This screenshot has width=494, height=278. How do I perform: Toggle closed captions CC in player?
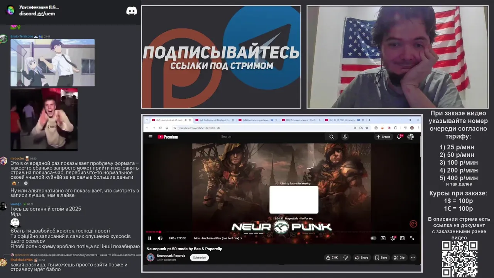[383, 238]
